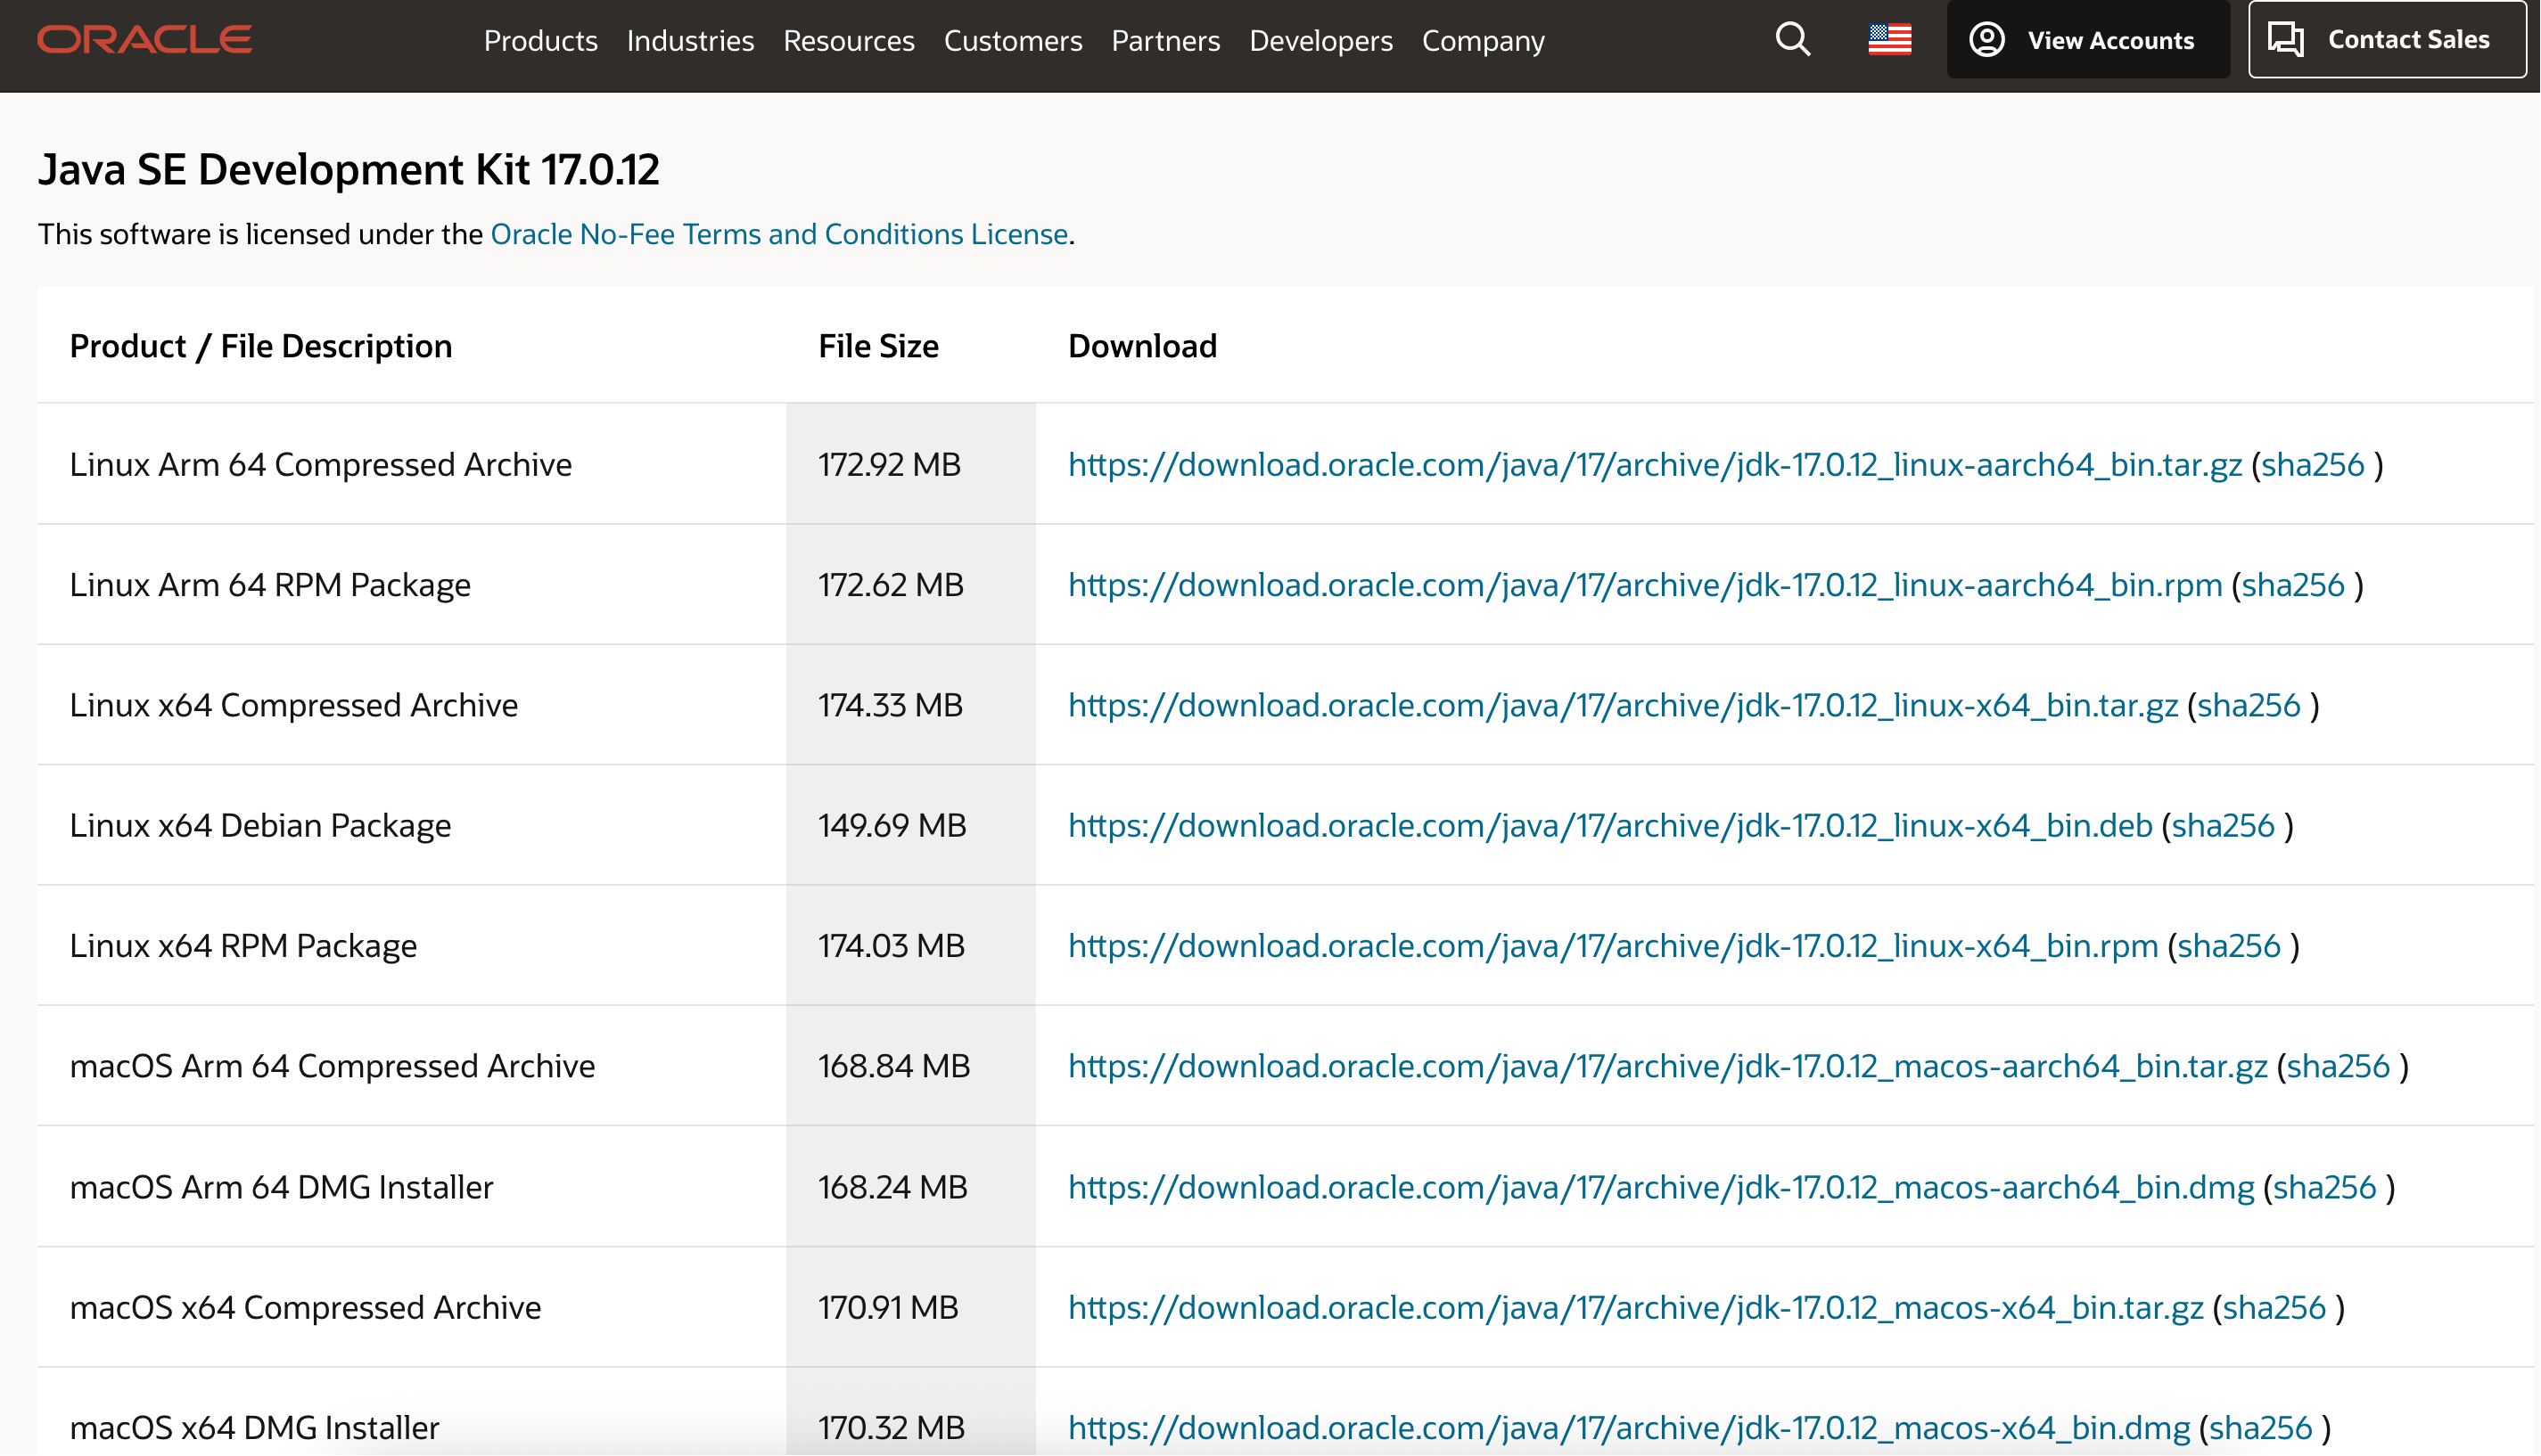Download jdk-17.0.12_linux-x64_bin.tar.gz
Viewport: 2541px width, 1456px height.
pyautogui.click(x=1623, y=705)
